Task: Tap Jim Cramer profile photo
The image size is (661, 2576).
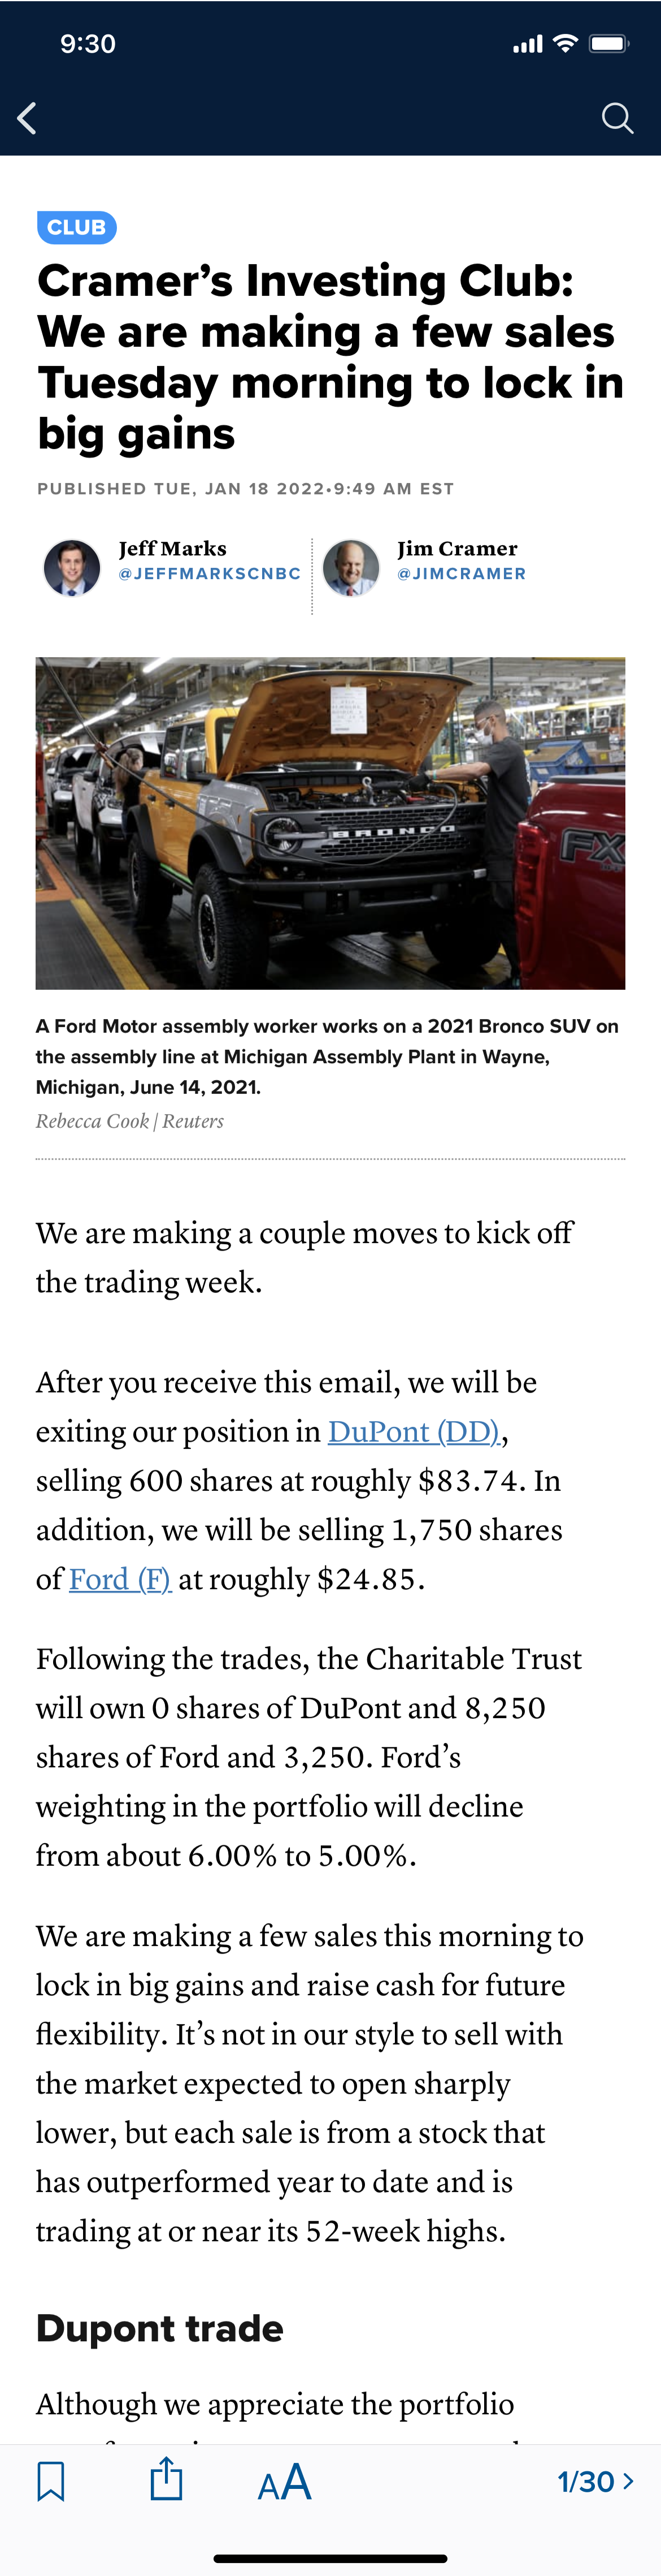Action: [x=351, y=567]
